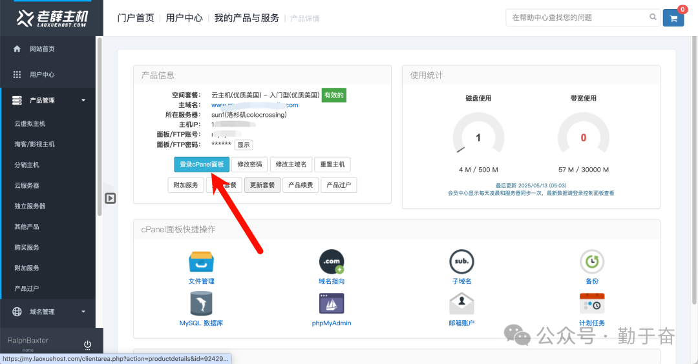This screenshot has height=364, width=698.
Task: Open the 备份 backup icon
Action: pos(591,262)
